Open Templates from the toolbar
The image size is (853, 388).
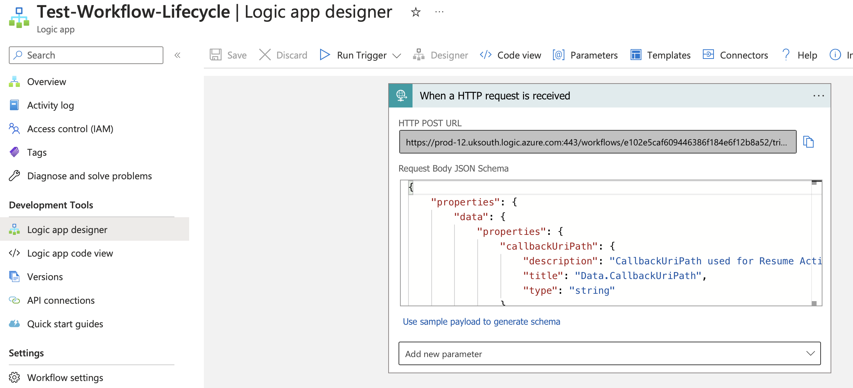(x=660, y=55)
